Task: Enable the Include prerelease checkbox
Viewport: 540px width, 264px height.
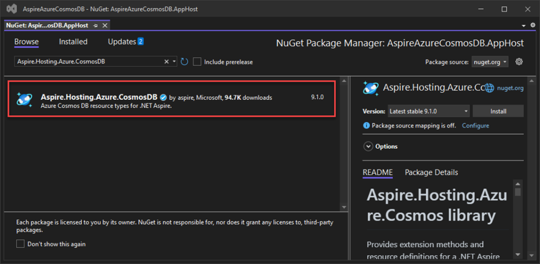Action: click(x=197, y=62)
